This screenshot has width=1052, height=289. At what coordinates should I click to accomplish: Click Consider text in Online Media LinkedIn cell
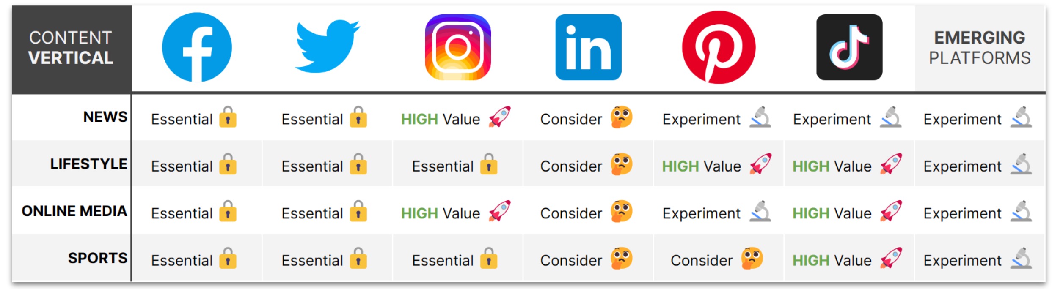point(571,213)
